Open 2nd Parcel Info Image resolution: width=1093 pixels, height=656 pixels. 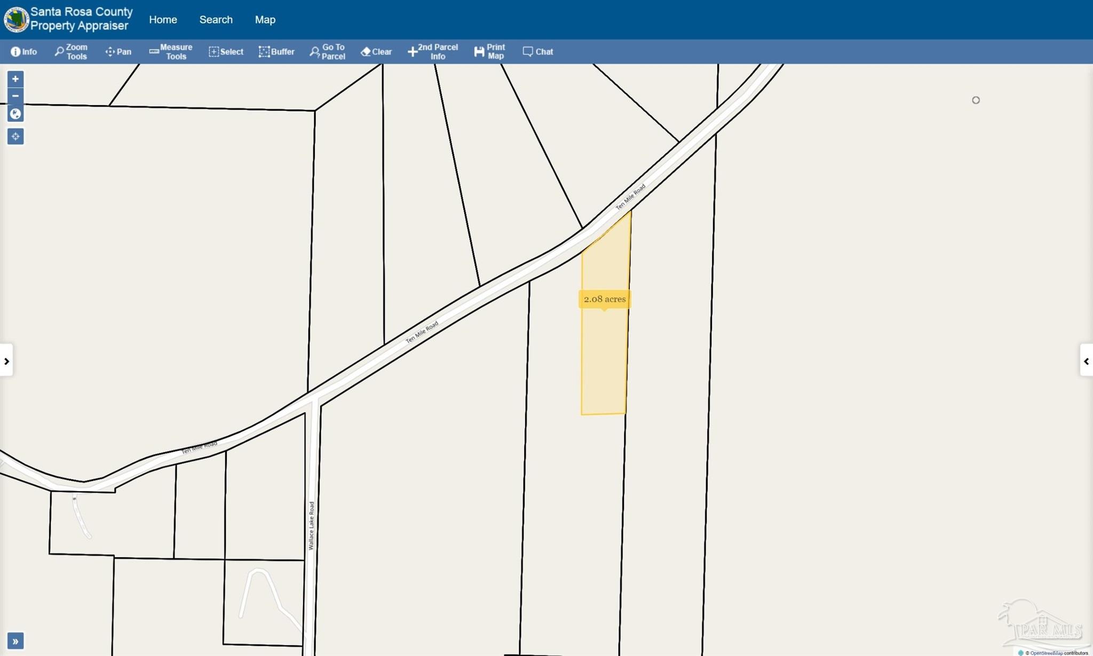[433, 52]
